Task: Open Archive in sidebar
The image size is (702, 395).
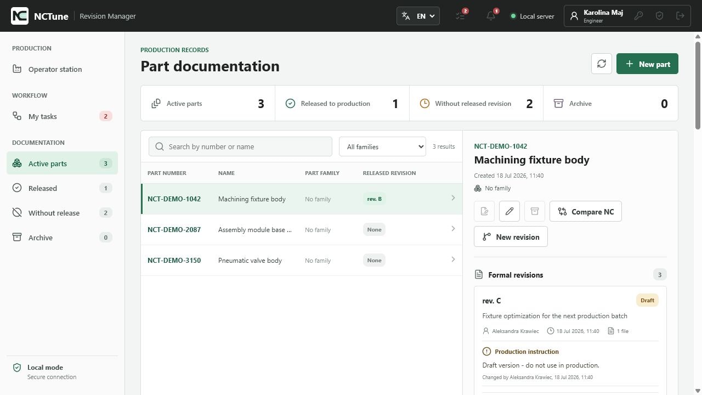Action: [62, 238]
